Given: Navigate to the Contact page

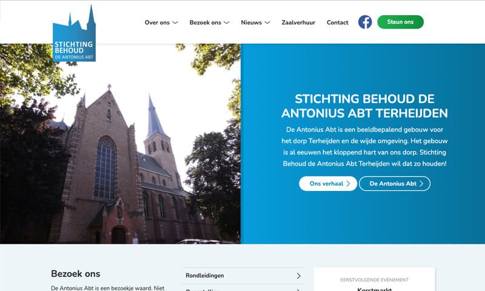Looking at the screenshot, I should (338, 22).
